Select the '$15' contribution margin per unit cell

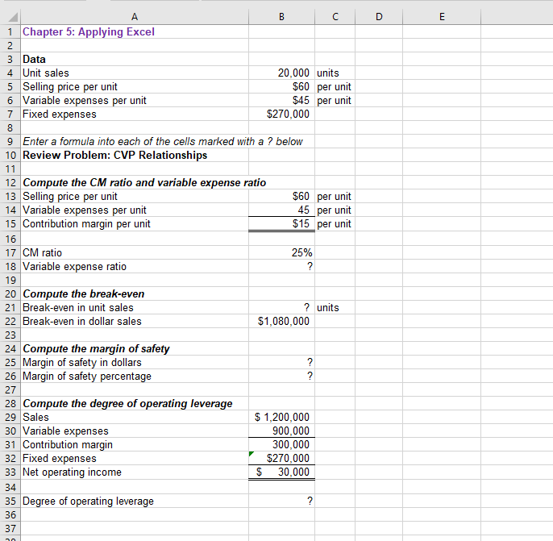pyautogui.click(x=281, y=224)
